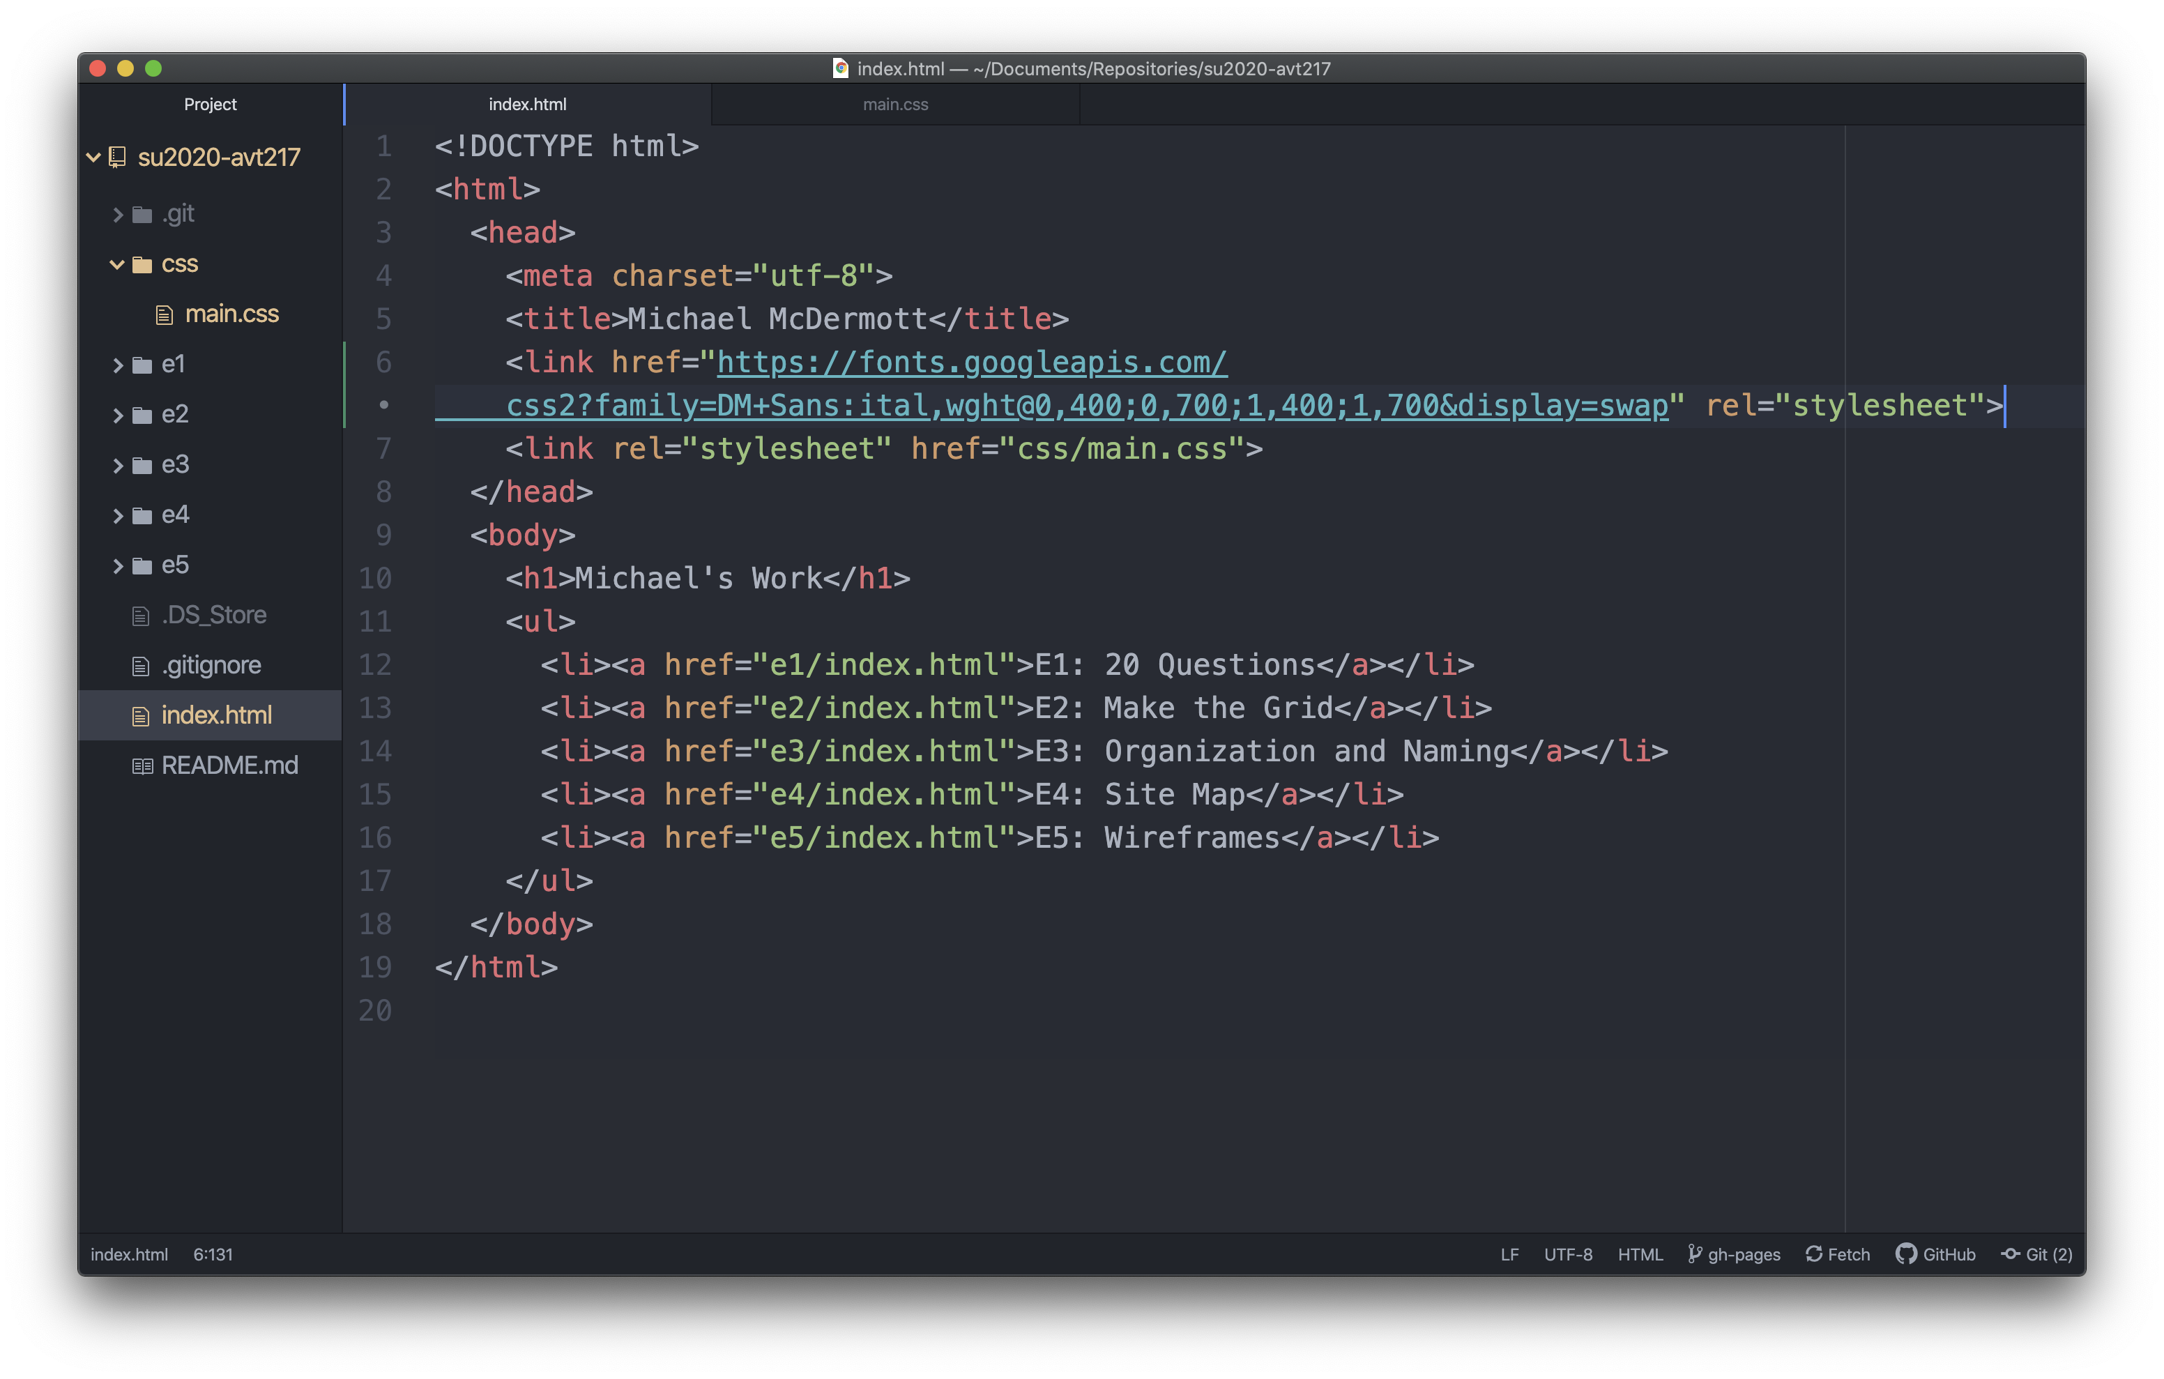The image size is (2164, 1379).
Task: Expand the e3 folder chevron
Action: (118, 465)
